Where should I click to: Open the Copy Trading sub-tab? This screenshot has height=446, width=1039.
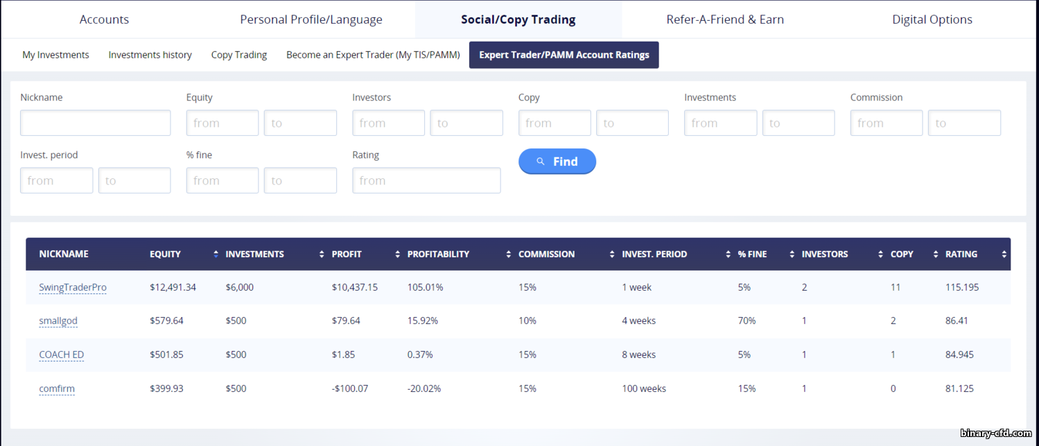tap(239, 55)
